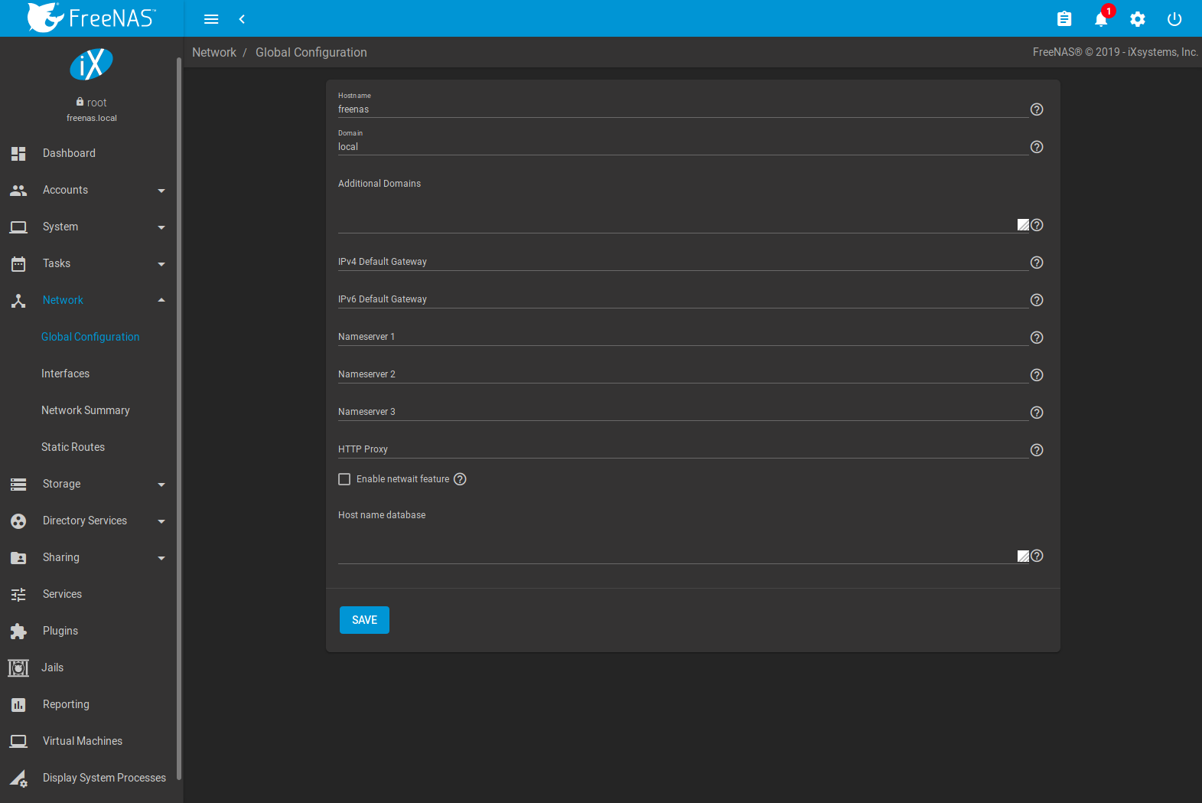This screenshot has width=1202, height=803.
Task: Show help for Nameserver 3
Action: point(1037,413)
